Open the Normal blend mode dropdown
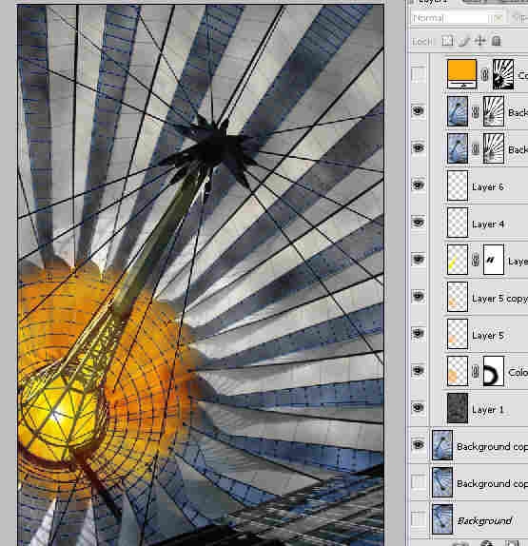 458,18
